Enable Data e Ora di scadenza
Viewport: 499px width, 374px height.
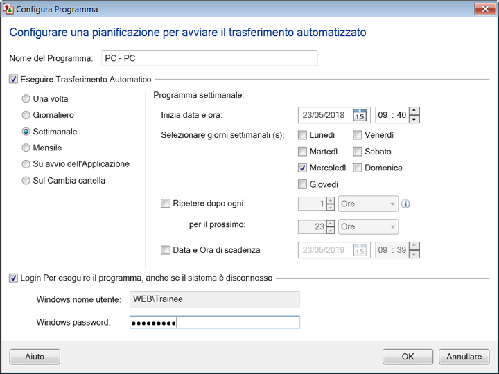(x=165, y=250)
